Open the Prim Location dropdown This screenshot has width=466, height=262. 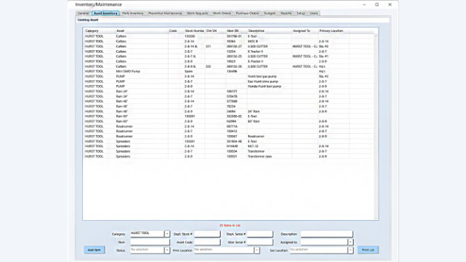point(257,250)
